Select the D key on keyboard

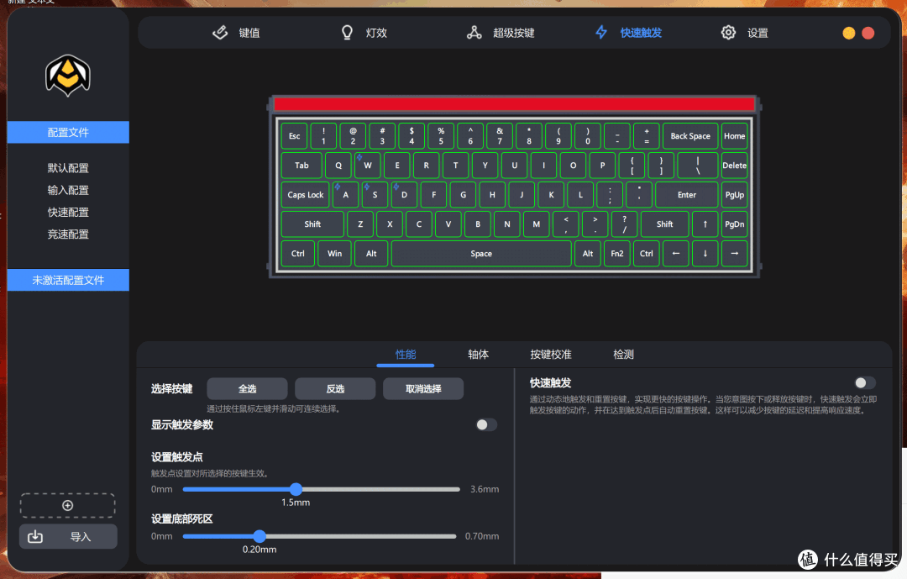(x=404, y=195)
